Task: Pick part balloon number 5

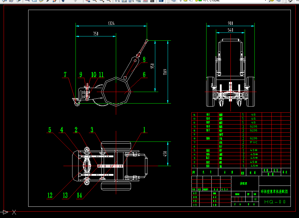Action: point(50,130)
